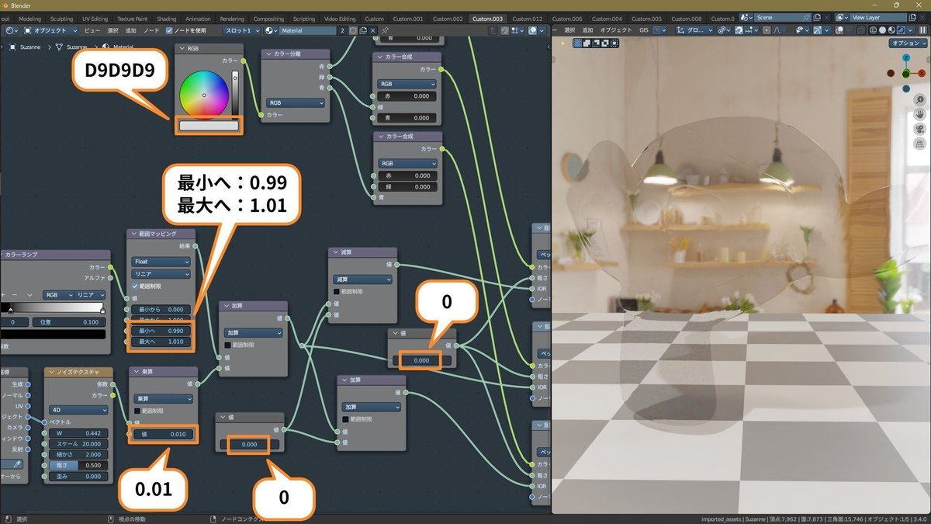This screenshot has height=524, width=931.
Task: Toggle X-ray icon in viewport header
Action: tap(861, 30)
